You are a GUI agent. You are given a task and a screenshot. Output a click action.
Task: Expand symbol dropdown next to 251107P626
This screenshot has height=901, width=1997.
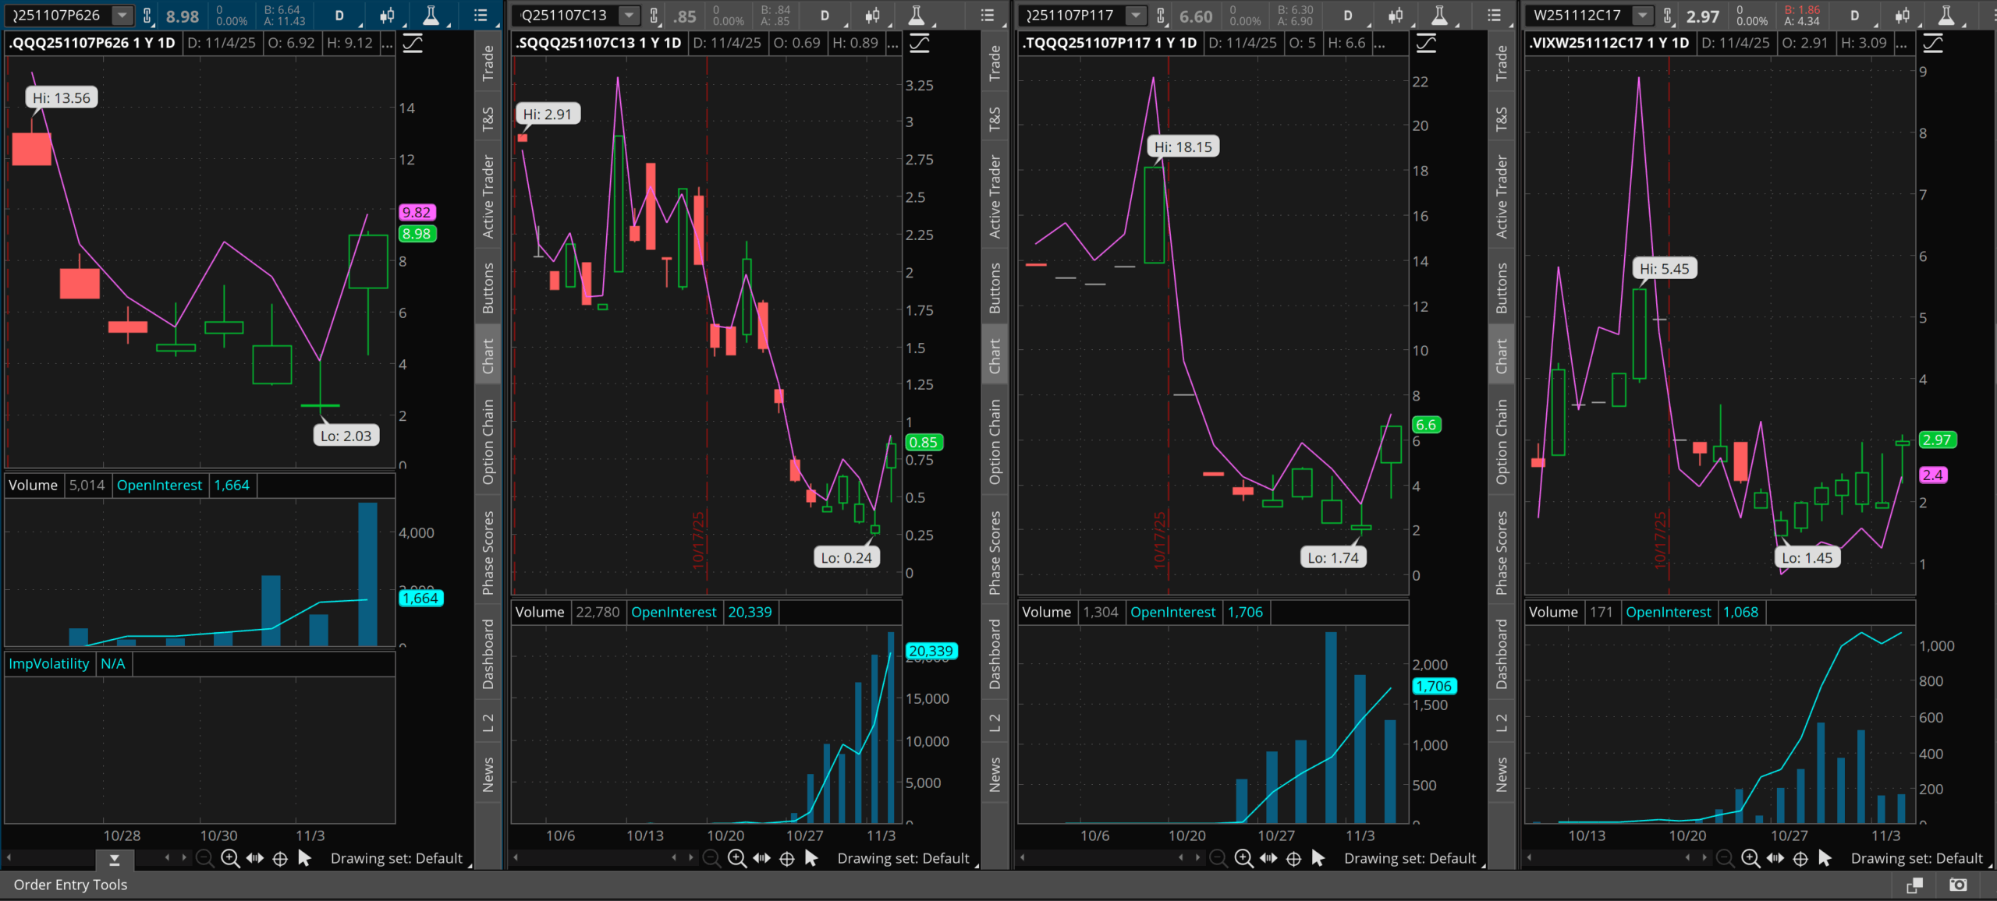coord(122,15)
